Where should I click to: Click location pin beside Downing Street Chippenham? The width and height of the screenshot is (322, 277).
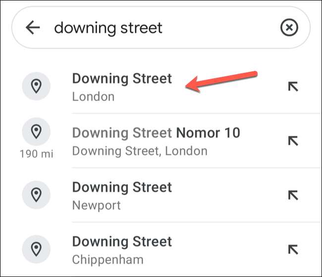click(x=36, y=250)
